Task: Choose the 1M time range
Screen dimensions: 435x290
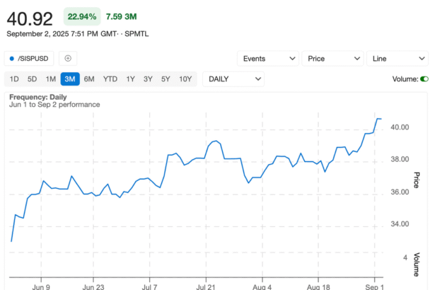Action: 51,79
